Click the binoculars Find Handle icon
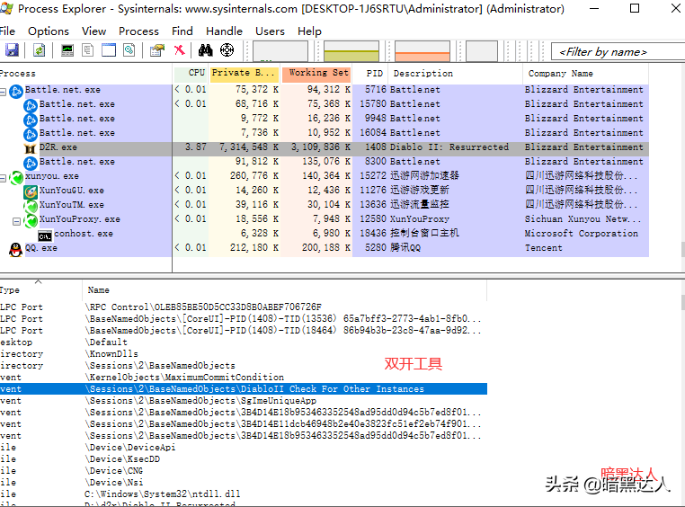 coord(205,50)
